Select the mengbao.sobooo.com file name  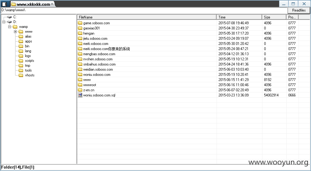pos(99,54)
